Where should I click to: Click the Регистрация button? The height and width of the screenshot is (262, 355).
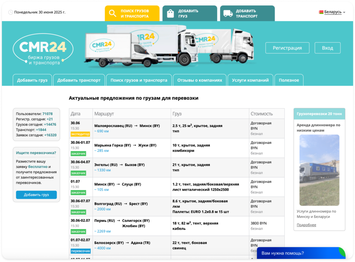pos(287,48)
